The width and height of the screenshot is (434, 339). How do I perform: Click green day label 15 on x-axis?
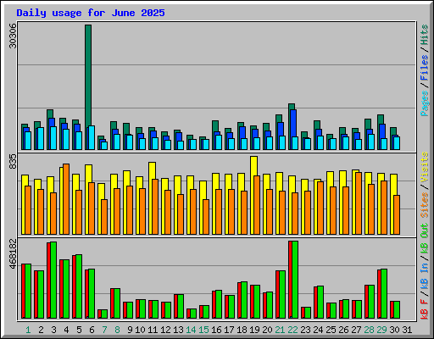[x=203, y=330]
